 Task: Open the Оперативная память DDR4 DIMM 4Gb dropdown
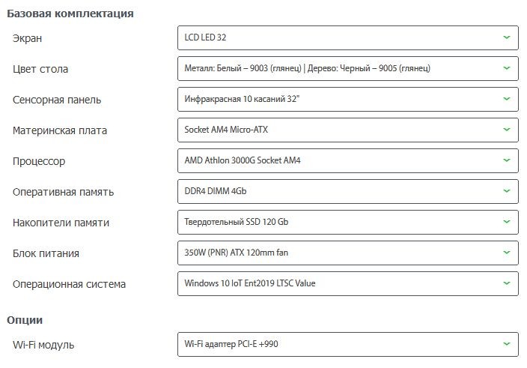[x=348, y=191]
